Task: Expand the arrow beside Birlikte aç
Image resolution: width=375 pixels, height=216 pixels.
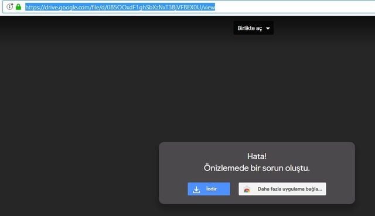Action: tap(268, 29)
